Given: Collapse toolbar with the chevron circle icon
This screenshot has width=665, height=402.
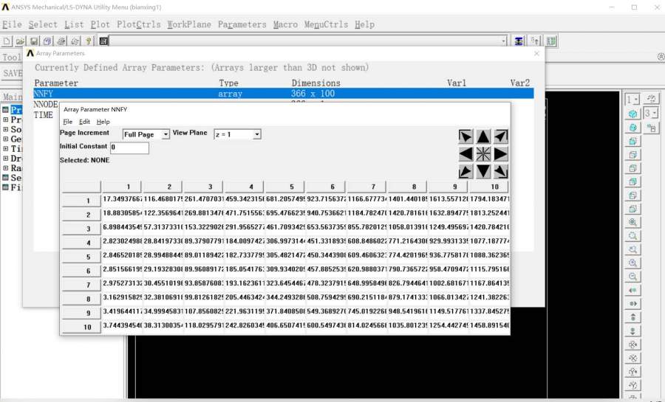Looking at the screenshot, I should (x=661, y=57).
